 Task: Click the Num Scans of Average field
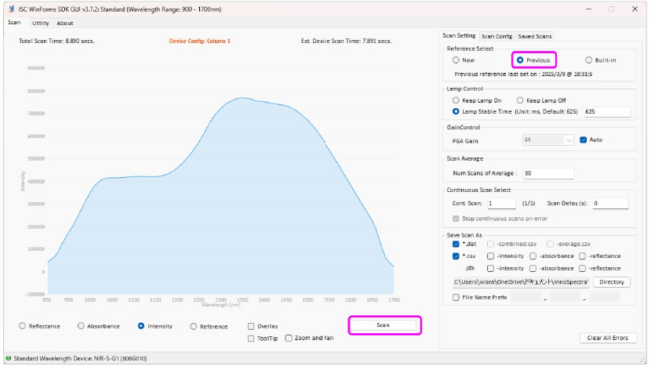pyautogui.click(x=547, y=173)
